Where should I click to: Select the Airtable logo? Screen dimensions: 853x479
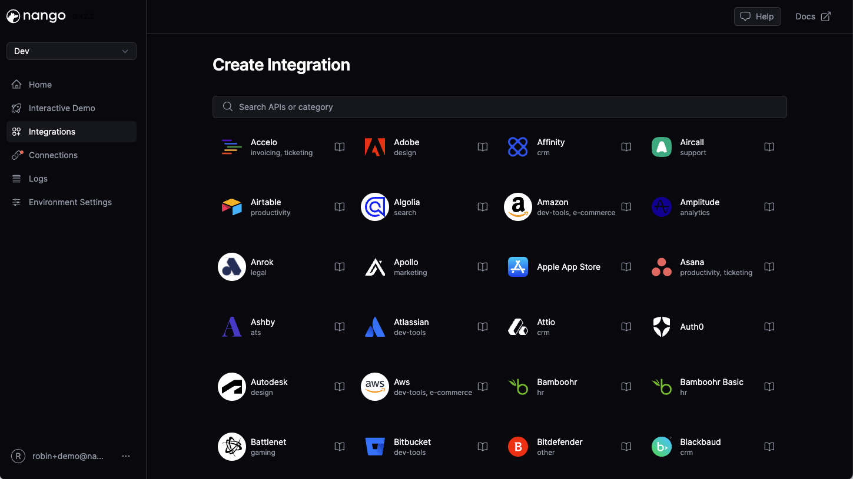pyautogui.click(x=231, y=207)
